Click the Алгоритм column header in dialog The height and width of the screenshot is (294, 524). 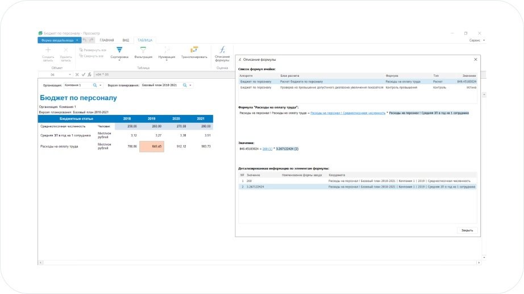tap(246, 76)
